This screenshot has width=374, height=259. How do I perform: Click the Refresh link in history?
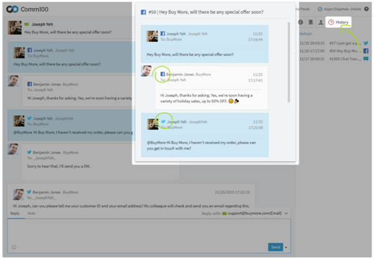(x=305, y=34)
